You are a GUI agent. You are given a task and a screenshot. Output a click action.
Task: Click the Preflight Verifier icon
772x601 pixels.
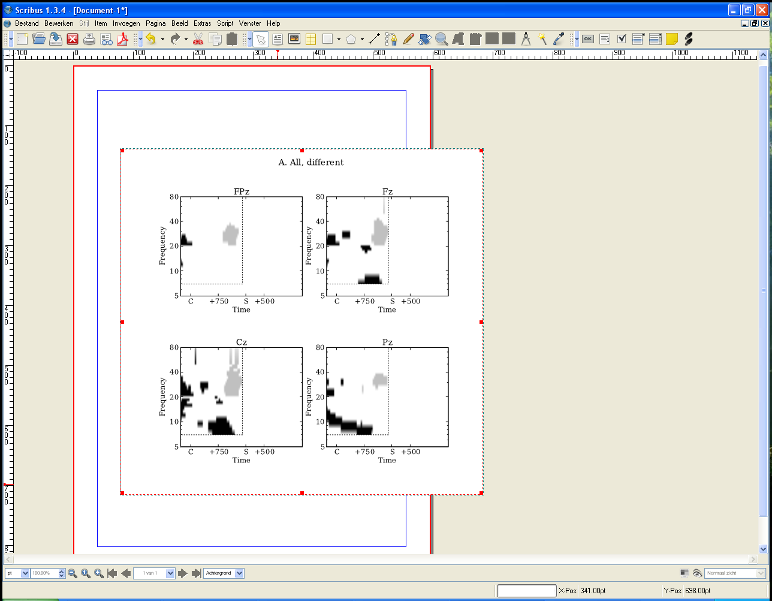(x=107, y=39)
